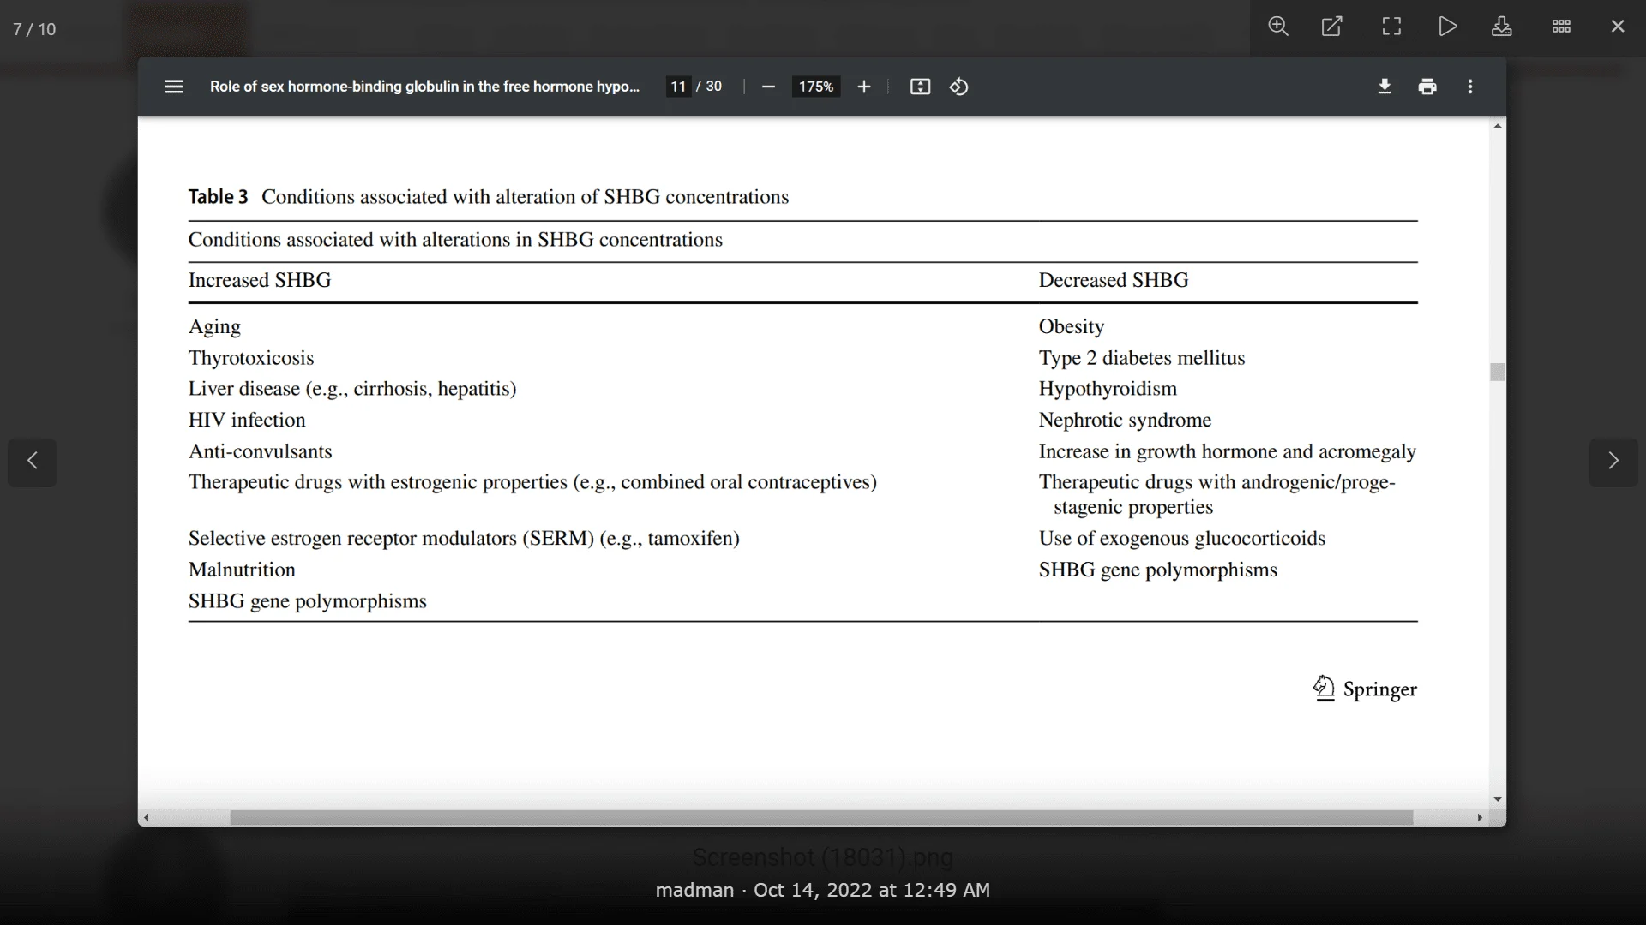The height and width of the screenshot is (925, 1646).
Task: Open the PDF sidebar hamburger menu
Action: click(174, 87)
